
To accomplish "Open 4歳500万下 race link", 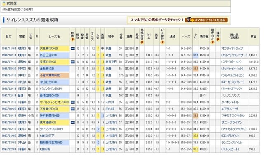I will pyautogui.click(x=47, y=136).
